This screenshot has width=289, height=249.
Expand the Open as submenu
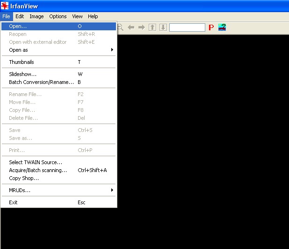pyautogui.click(x=58, y=50)
